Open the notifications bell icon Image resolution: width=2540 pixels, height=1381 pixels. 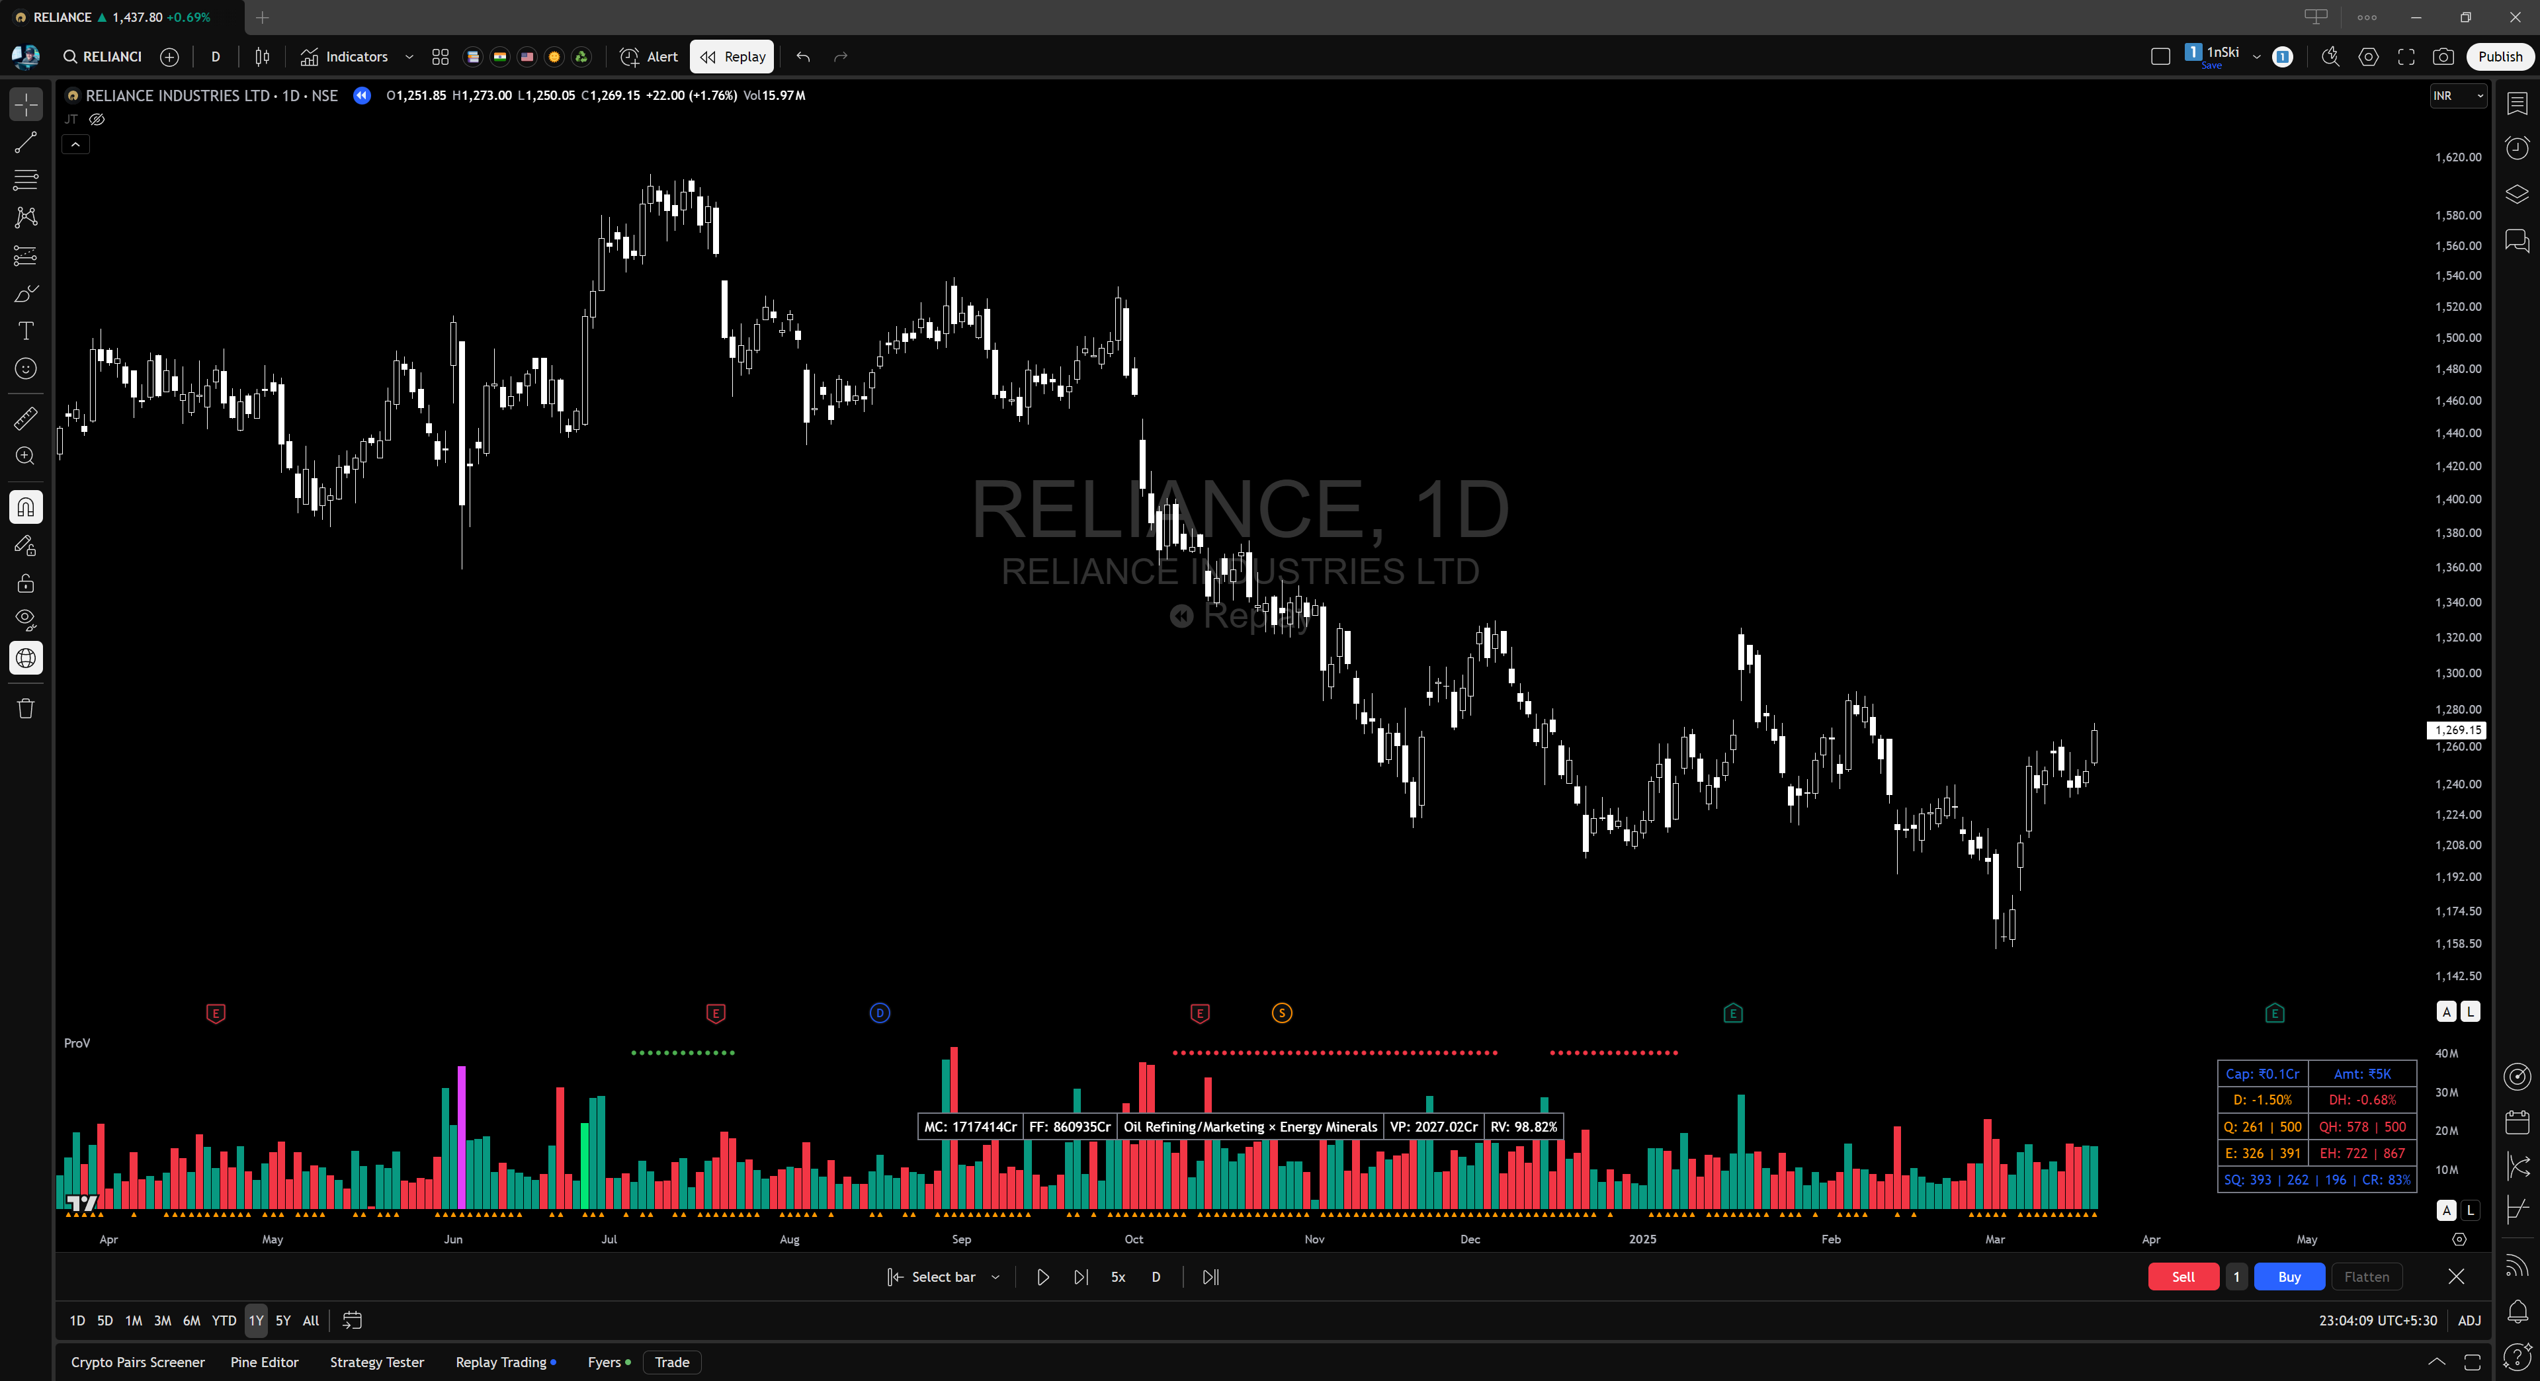(x=2516, y=1311)
